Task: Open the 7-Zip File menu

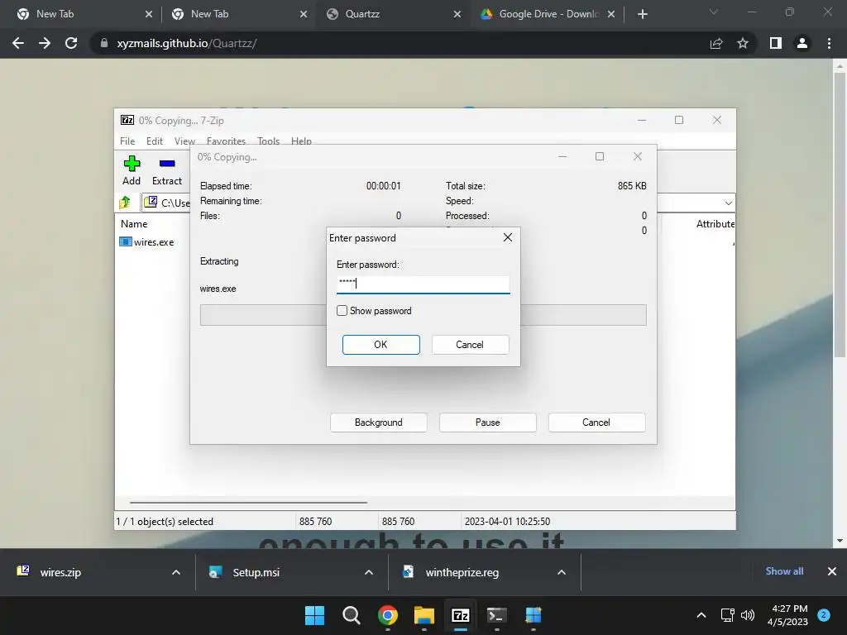Action: [x=127, y=141]
